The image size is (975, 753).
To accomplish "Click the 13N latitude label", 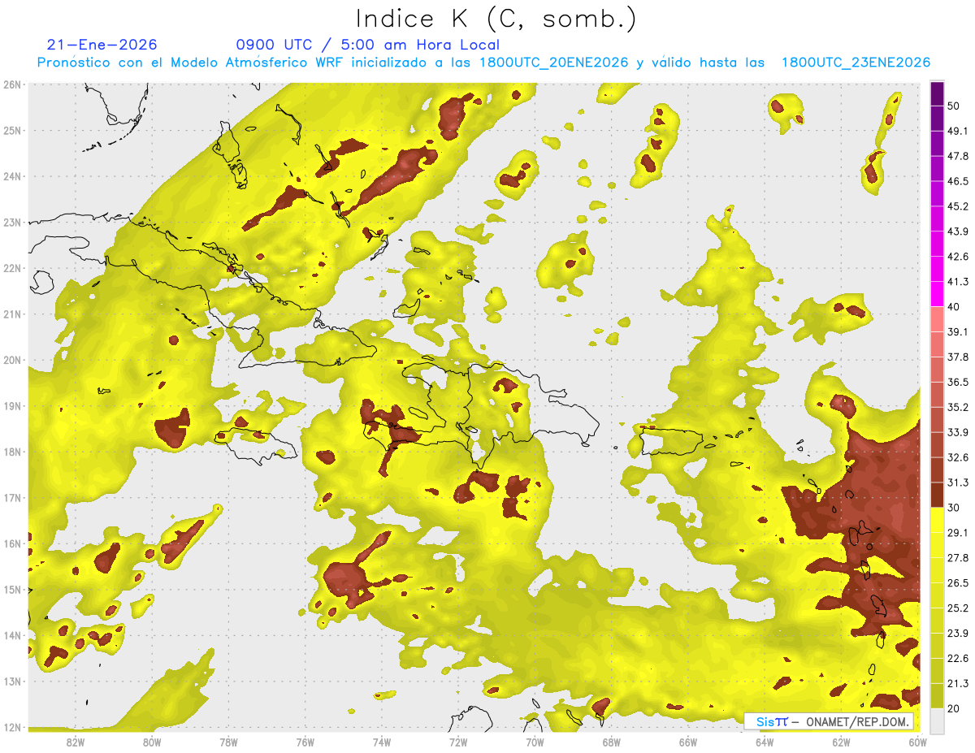I will (12, 681).
